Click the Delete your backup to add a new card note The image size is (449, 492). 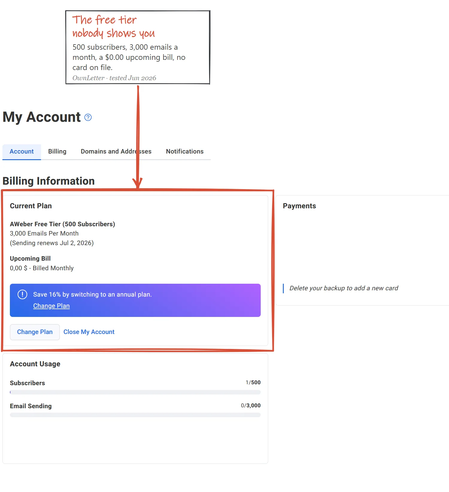click(344, 288)
